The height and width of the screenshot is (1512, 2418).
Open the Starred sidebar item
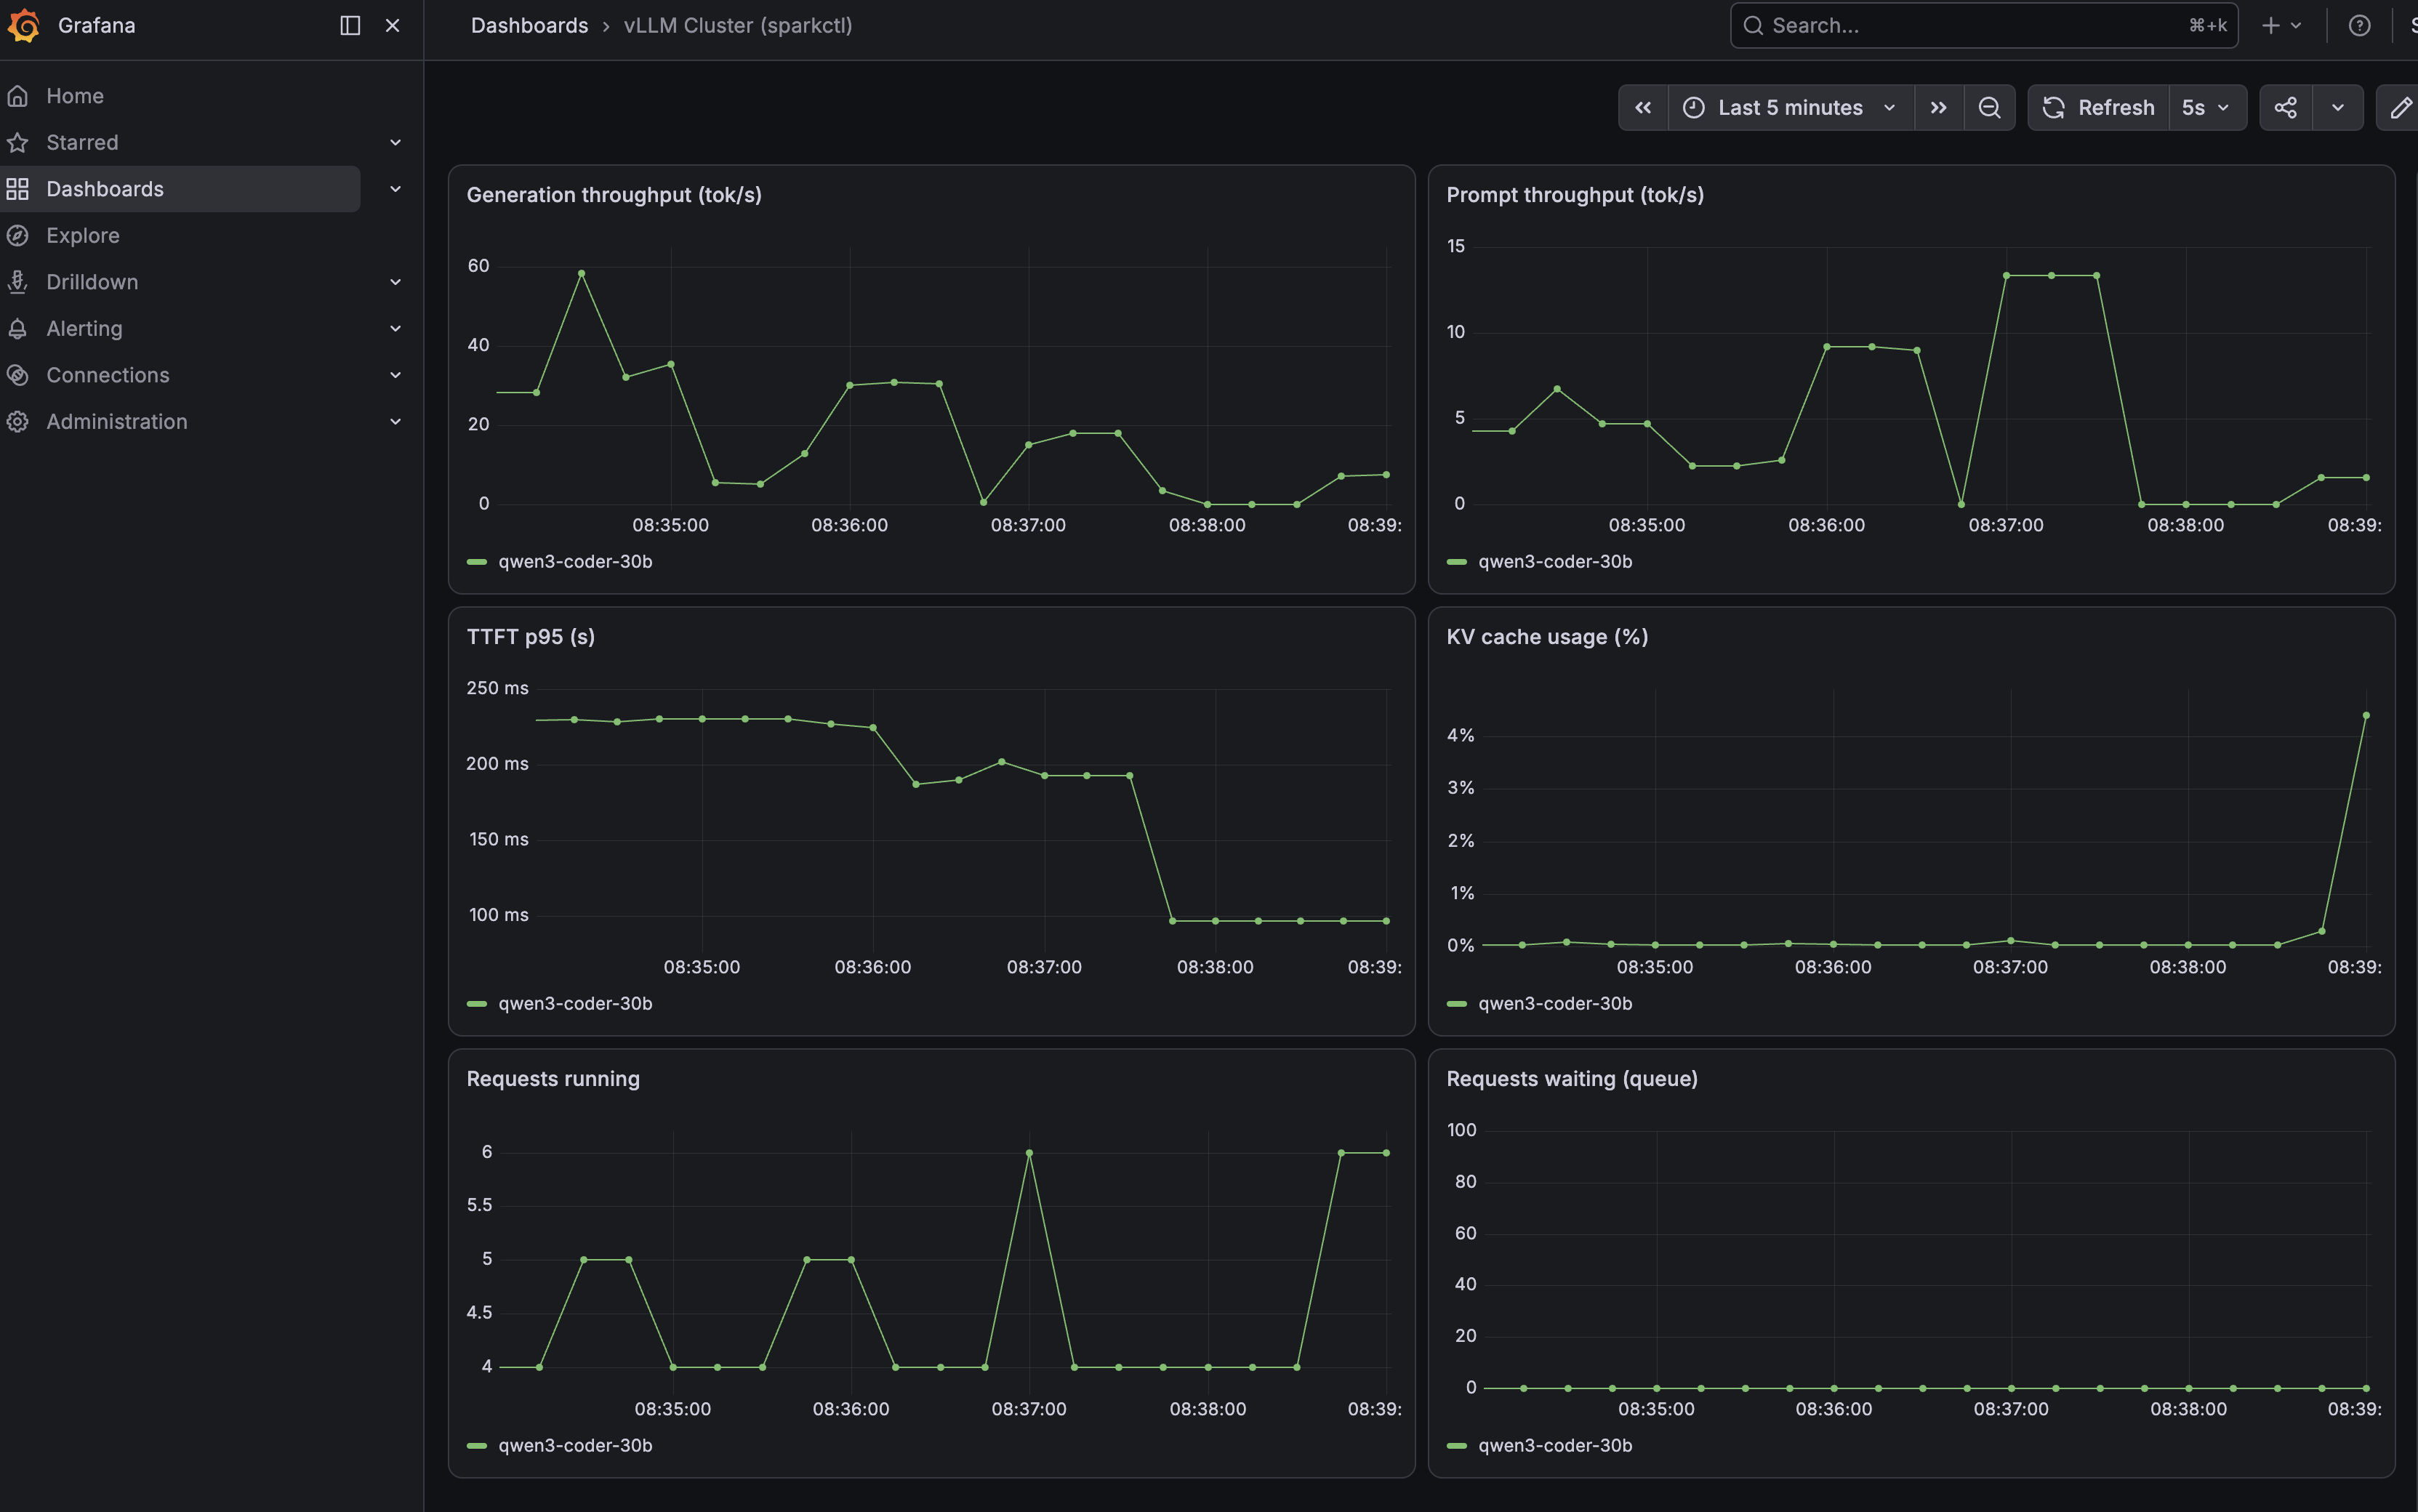[82, 142]
